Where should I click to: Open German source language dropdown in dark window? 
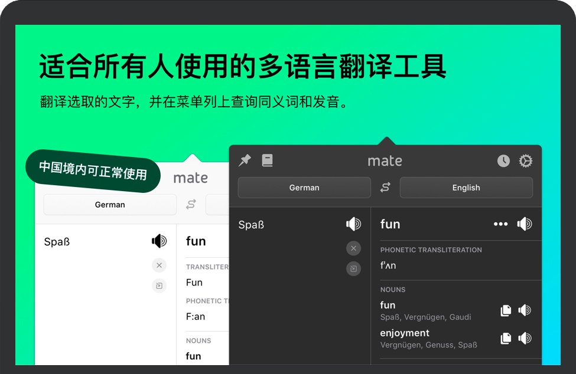(304, 188)
